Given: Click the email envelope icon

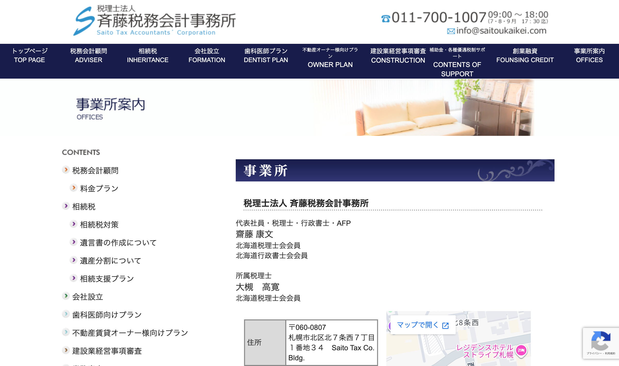Looking at the screenshot, I should (451, 31).
